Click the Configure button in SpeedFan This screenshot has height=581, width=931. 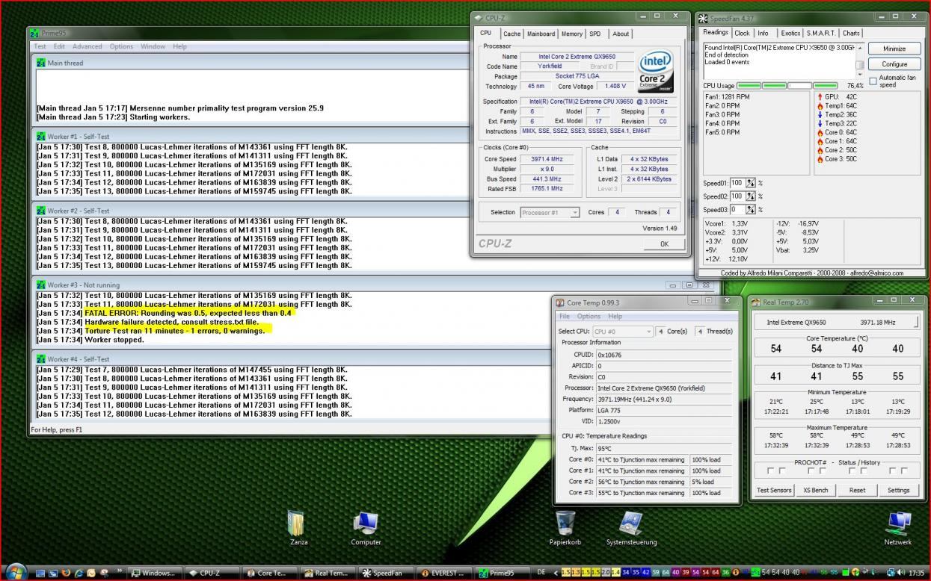pyautogui.click(x=894, y=64)
